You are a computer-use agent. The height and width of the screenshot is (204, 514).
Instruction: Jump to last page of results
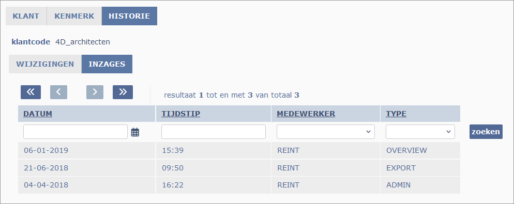click(x=123, y=92)
